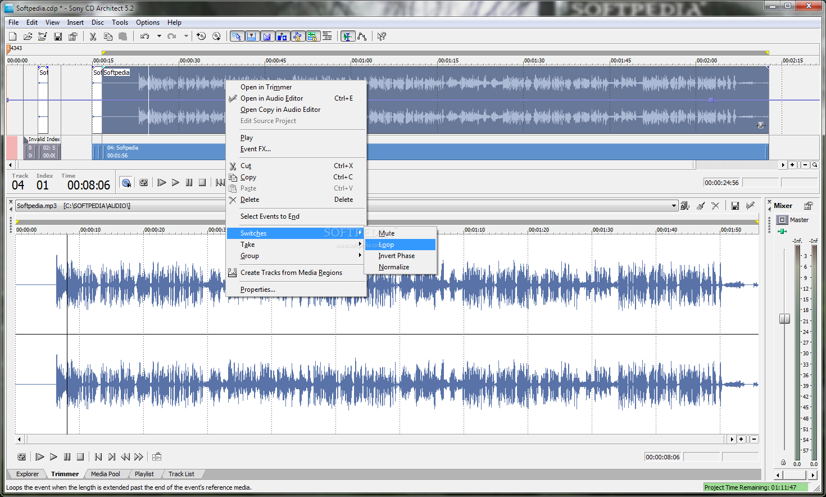Viewport: 826px width, 497px height.
Task: Create a new project with the New icon
Action: click(x=12, y=37)
